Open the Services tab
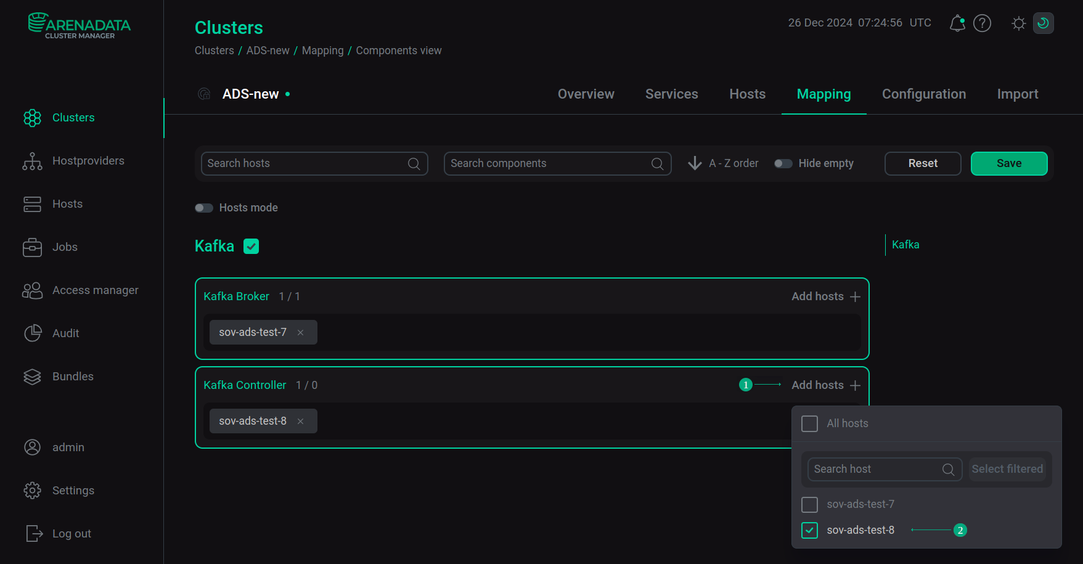The width and height of the screenshot is (1083, 564). (x=672, y=94)
